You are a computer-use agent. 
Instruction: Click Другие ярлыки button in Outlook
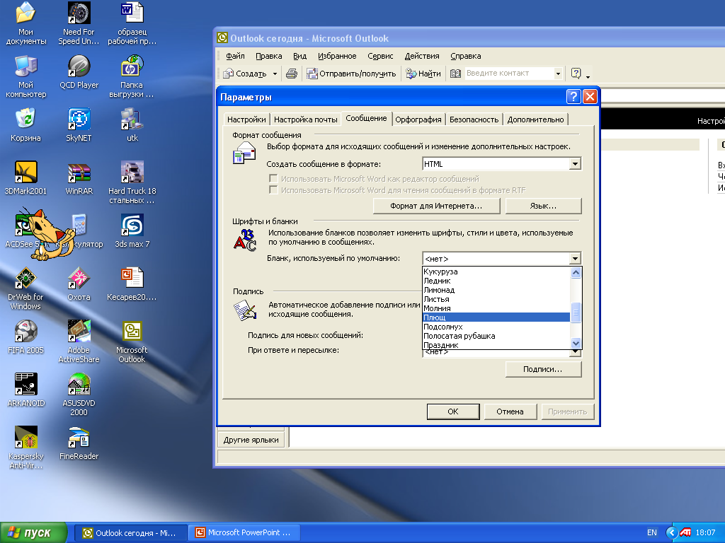[251, 440]
